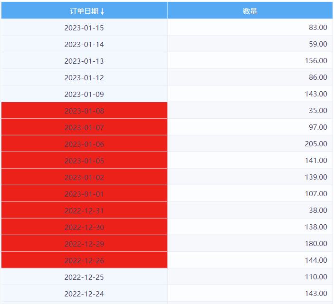Select red-highlighted date 2023-01-05
Screen dimensions: 334x305
pos(84,161)
